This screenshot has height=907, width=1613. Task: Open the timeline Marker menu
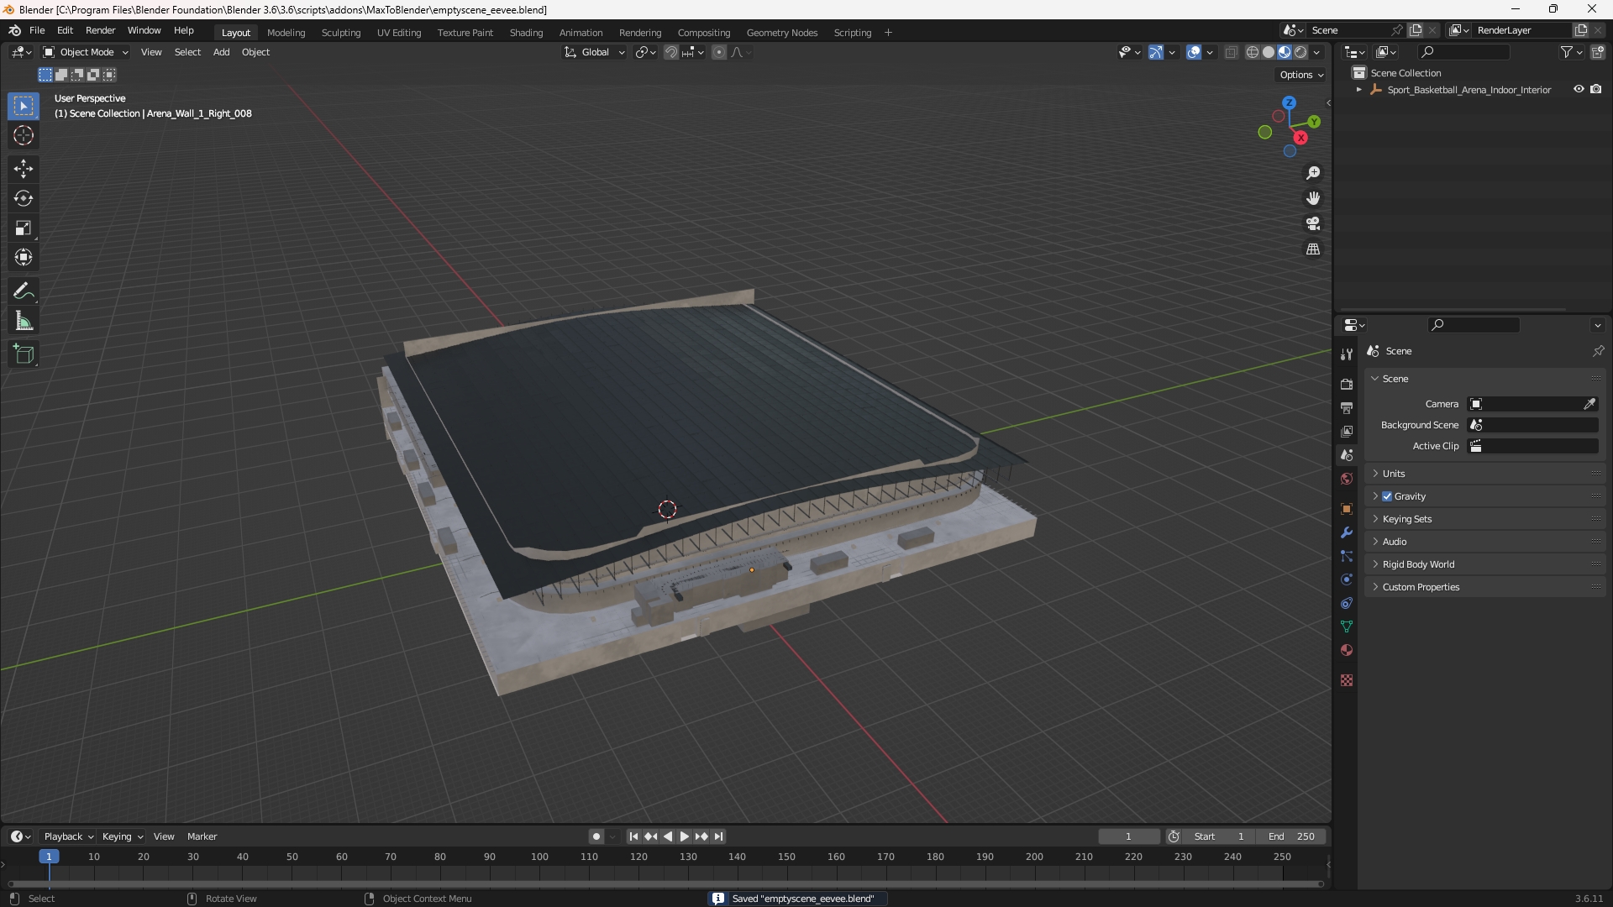[x=202, y=836]
